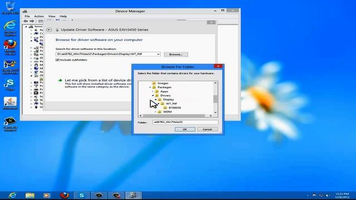The height and width of the screenshot is (200, 356).
Task: Collapse Display folder in Browse tree
Action: point(156,99)
